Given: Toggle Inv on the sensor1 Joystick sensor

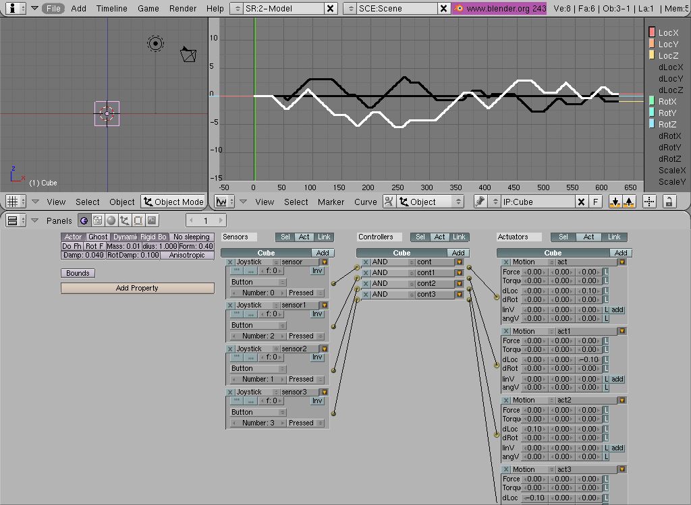Looking at the screenshot, I should [x=317, y=314].
